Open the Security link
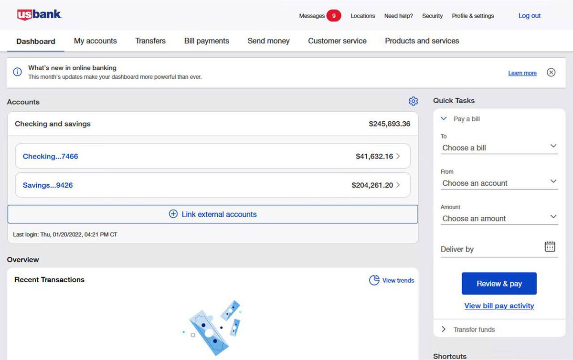573x360 pixels. [x=433, y=16]
